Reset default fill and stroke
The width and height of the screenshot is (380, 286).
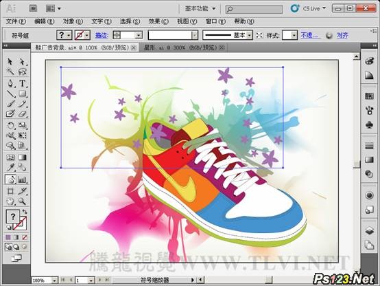pos(9,228)
